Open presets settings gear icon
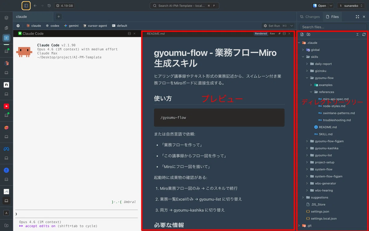 [18, 26]
